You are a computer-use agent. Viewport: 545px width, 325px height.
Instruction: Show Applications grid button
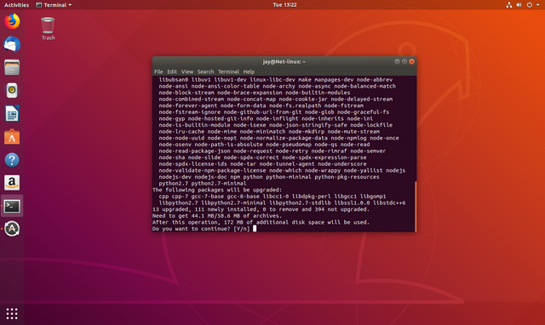pos(12,314)
